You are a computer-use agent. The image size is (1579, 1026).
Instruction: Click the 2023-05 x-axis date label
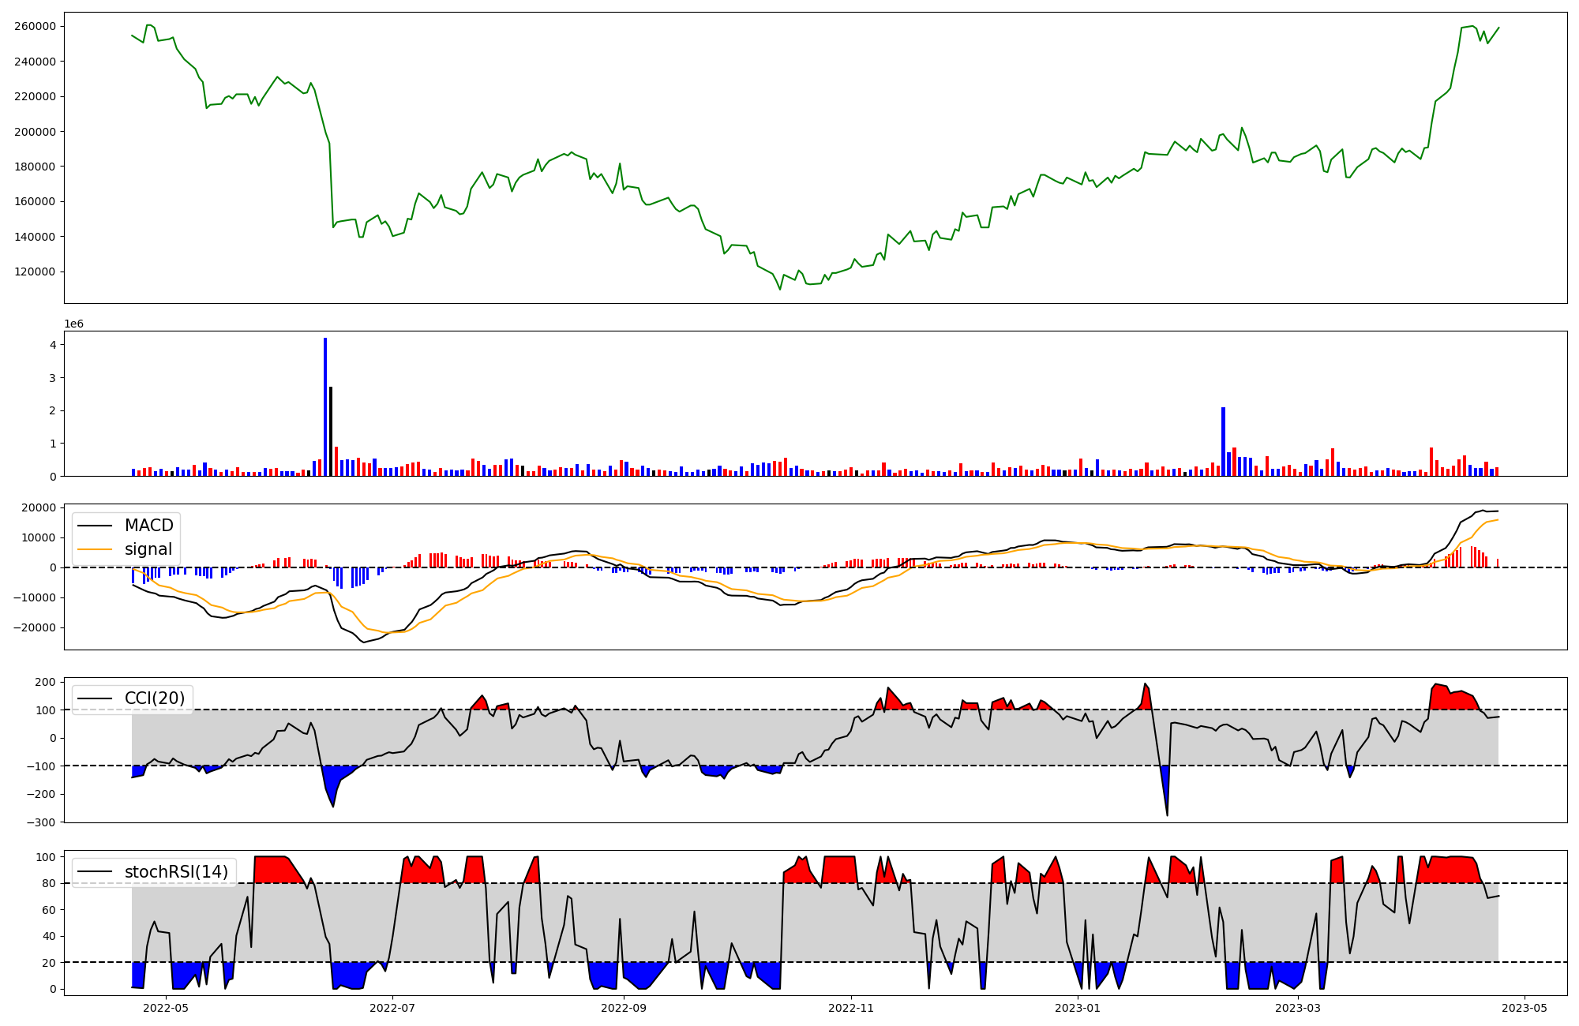pos(1524,1008)
